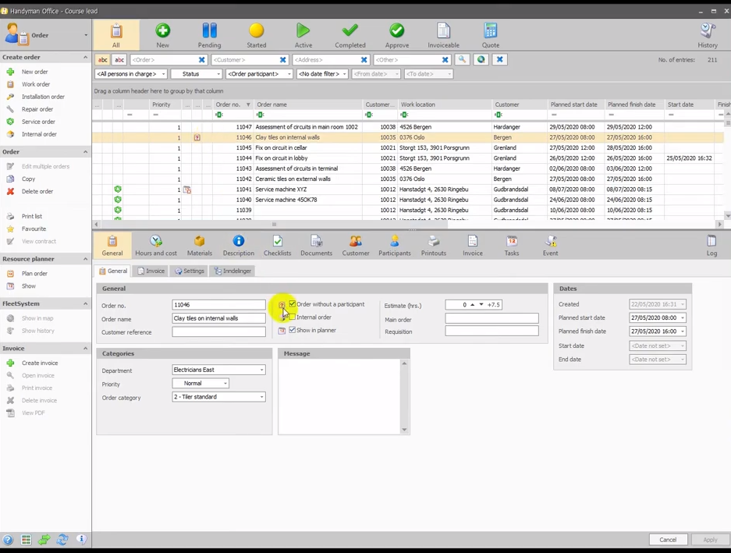Open Status filter dropdown

[x=197, y=73]
